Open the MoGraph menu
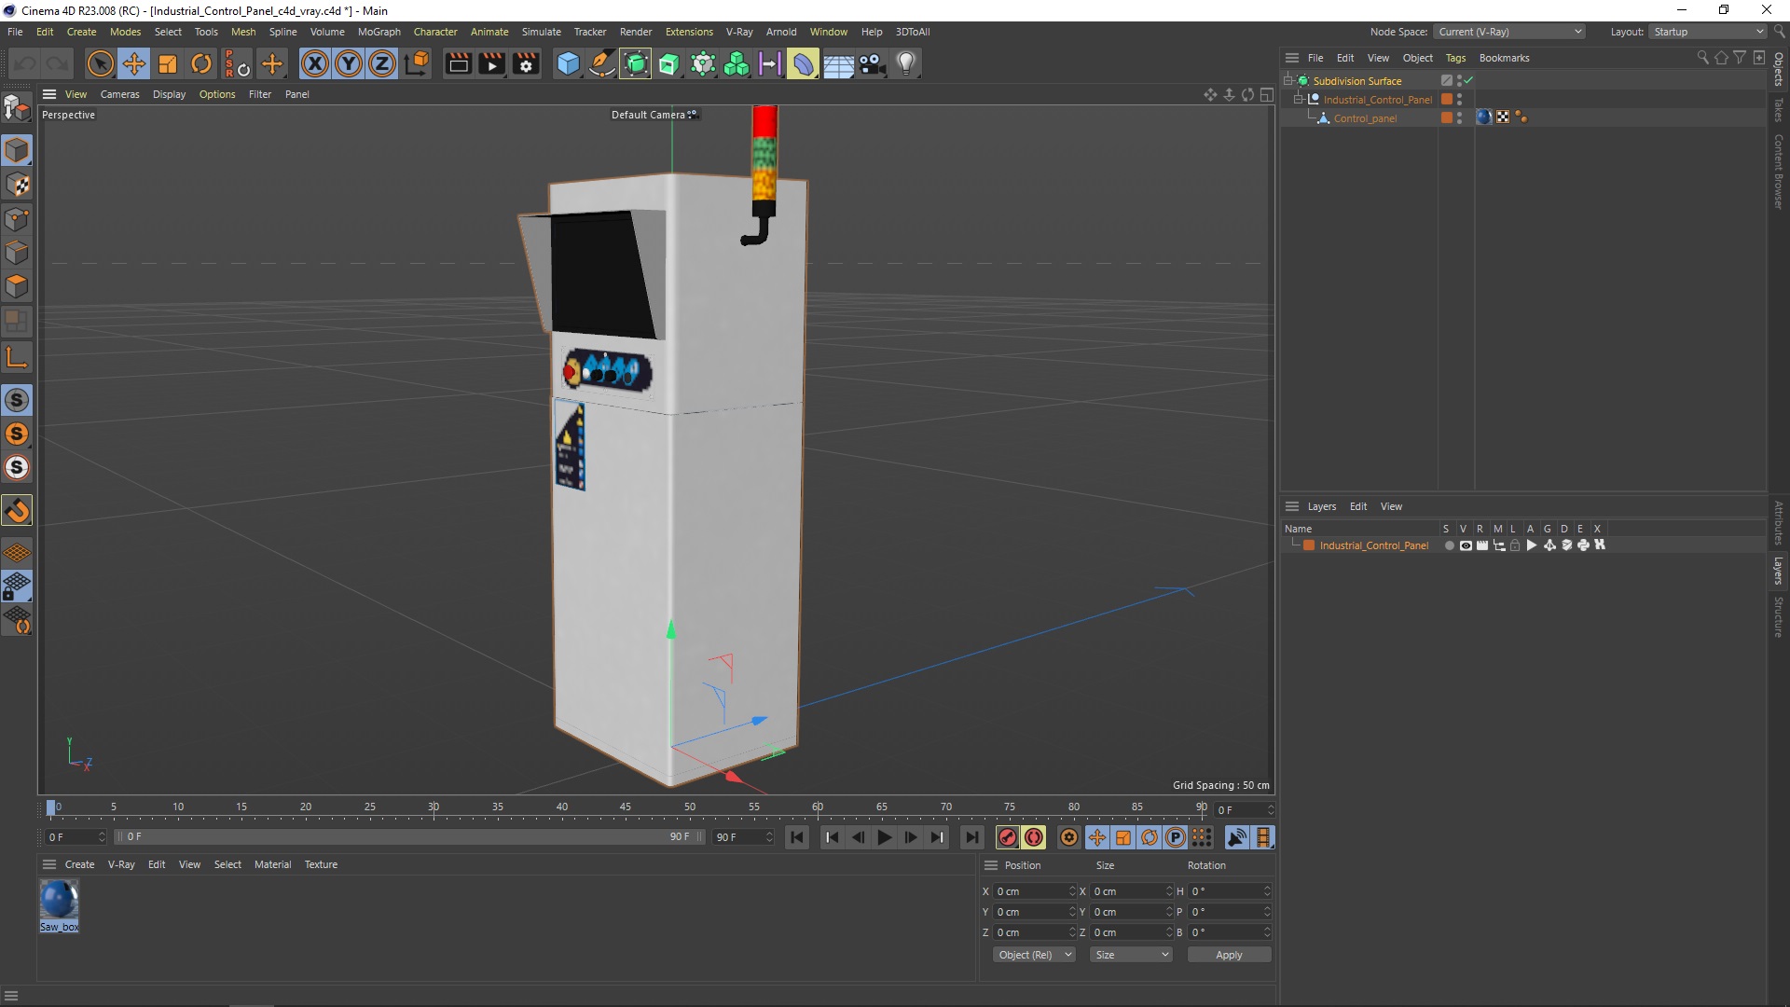Viewport: 1790px width, 1007px height. [379, 32]
